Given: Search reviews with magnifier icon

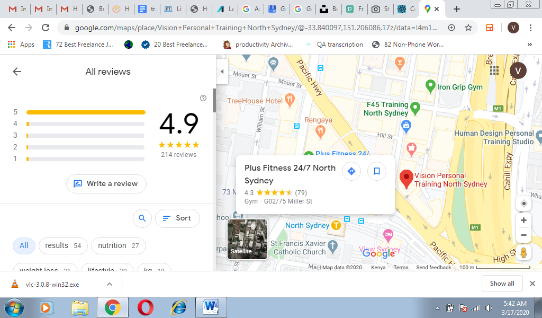Looking at the screenshot, I should coord(142,218).
